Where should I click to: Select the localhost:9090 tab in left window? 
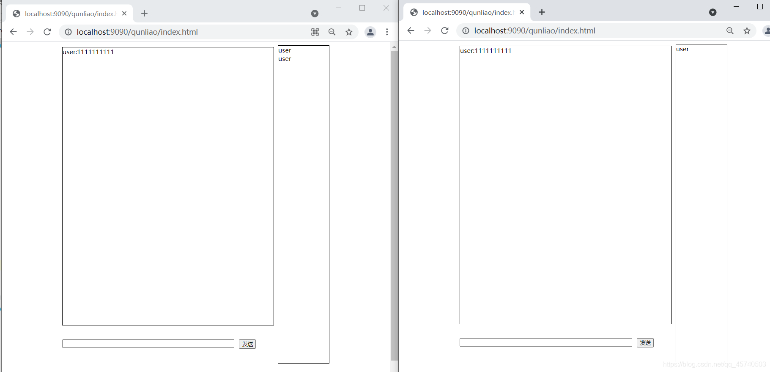click(x=69, y=14)
